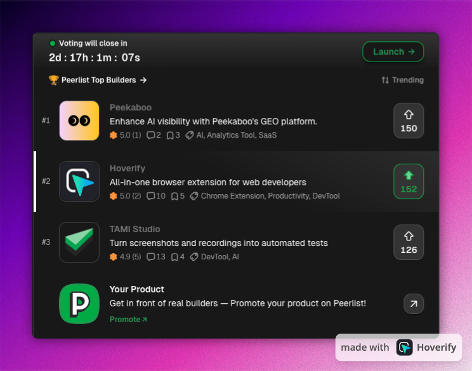Click the Hoverify logo in made with badge

pos(404,348)
